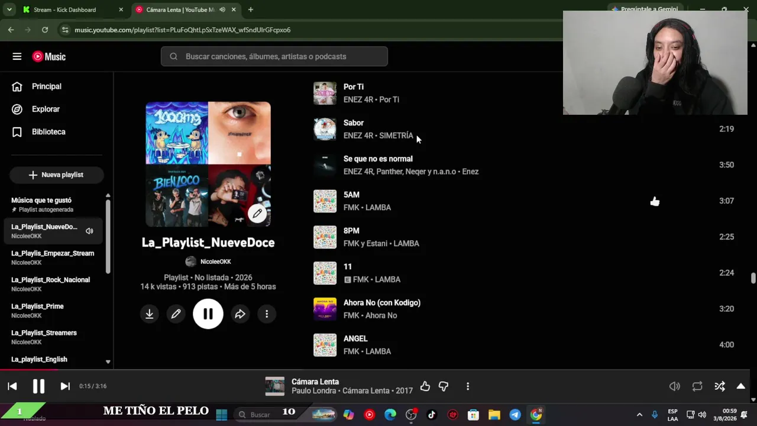This screenshot has height=426, width=757.
Task: Toggle repeat mode
Action: click(x=697, y=386)
